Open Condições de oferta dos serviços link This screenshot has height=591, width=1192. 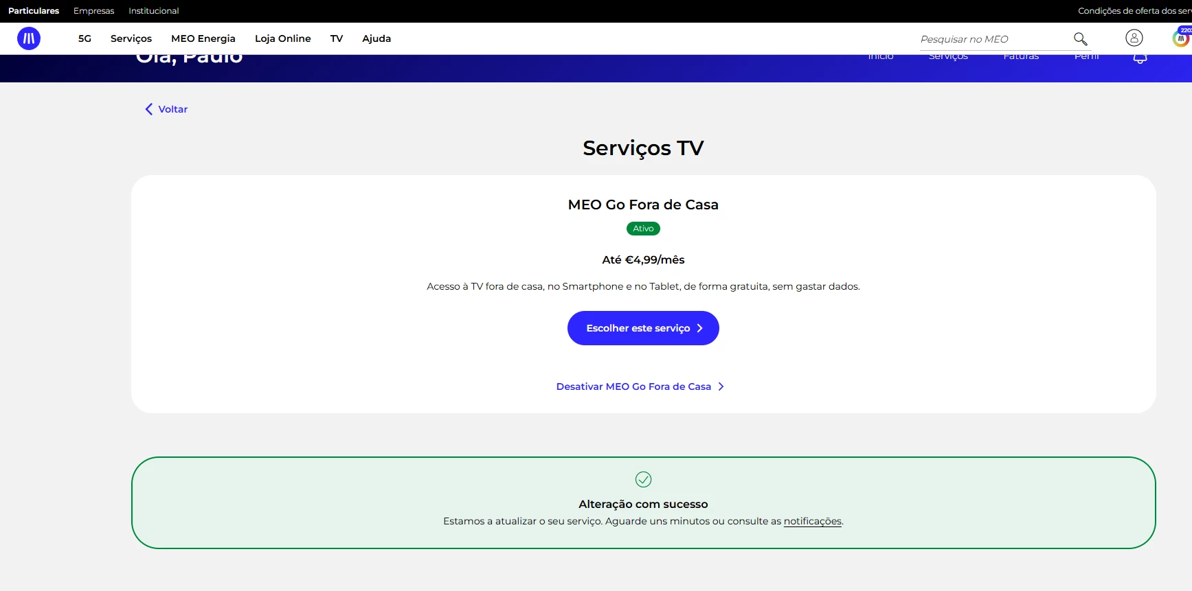[1134, 11]
